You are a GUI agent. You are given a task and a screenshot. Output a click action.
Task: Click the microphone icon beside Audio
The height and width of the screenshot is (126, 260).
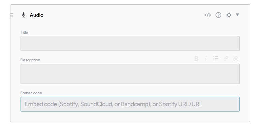click(24, 15)
